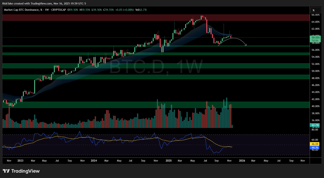Click the 64.00% price axis label
324x178 pixels.
click(x=316, y=22)
